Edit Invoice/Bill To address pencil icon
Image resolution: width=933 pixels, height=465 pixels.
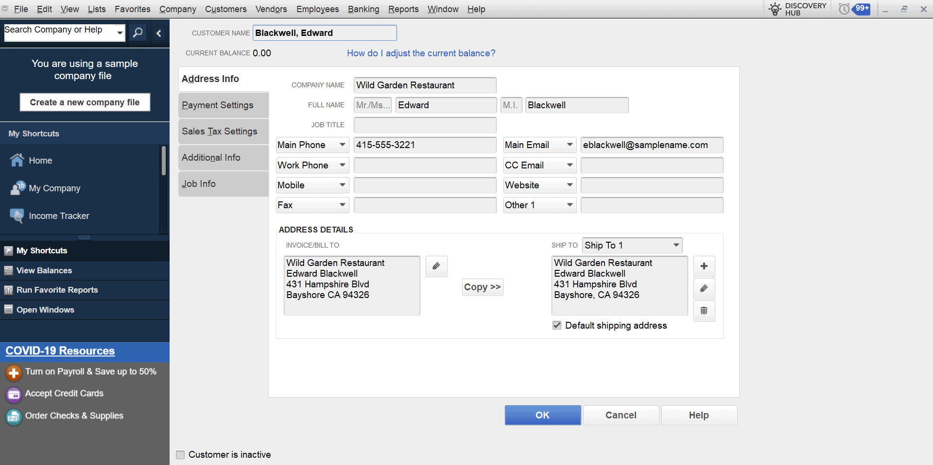pos(436,266)
